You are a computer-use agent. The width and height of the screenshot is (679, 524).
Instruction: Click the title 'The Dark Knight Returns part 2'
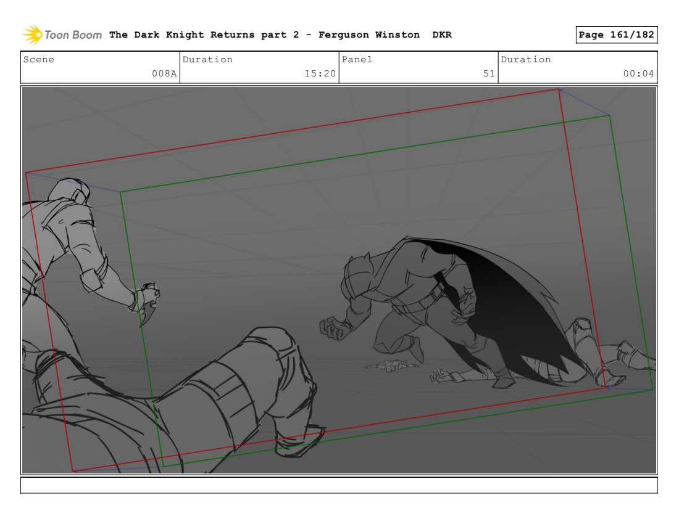pyautogui.click(x=204, y=35)
